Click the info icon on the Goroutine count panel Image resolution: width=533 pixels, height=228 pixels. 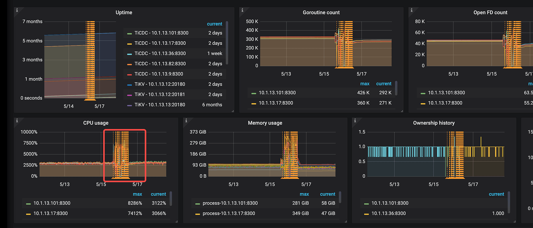click(x=241, y=10)
